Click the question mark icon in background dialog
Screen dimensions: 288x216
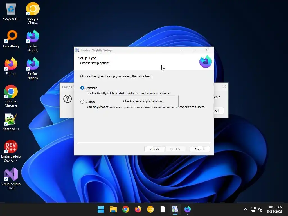67,99
